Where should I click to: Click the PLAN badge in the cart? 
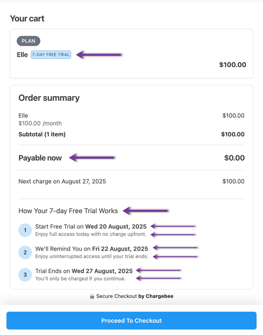[29, 41]
